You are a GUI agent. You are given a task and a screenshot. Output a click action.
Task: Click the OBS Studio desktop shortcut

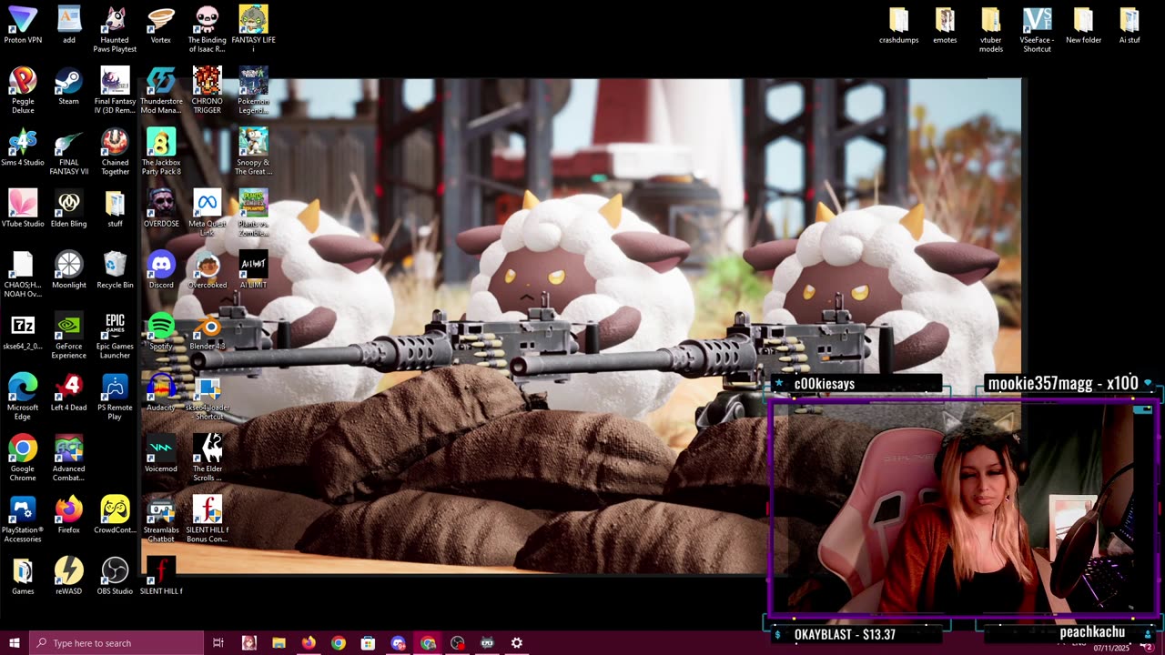[115, 577]
